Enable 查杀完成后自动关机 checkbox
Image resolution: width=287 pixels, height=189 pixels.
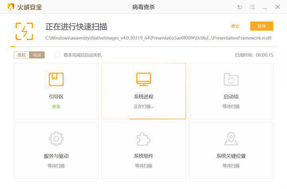[58, 55]
